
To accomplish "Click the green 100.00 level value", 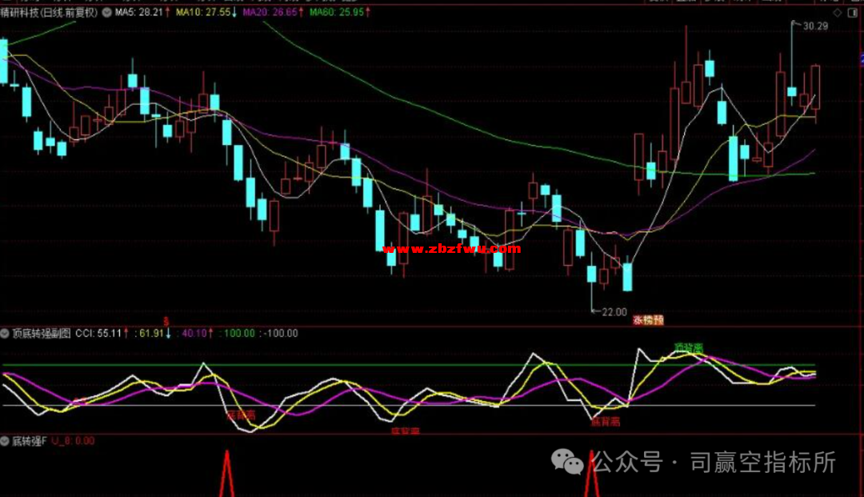I will pyautogui.click(x=238, y=334).
